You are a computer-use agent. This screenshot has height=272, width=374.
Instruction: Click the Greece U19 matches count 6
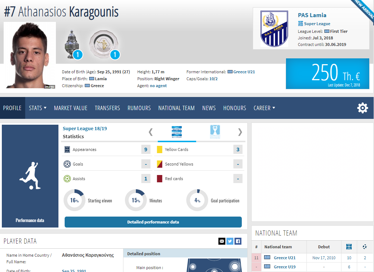[349, 267]
